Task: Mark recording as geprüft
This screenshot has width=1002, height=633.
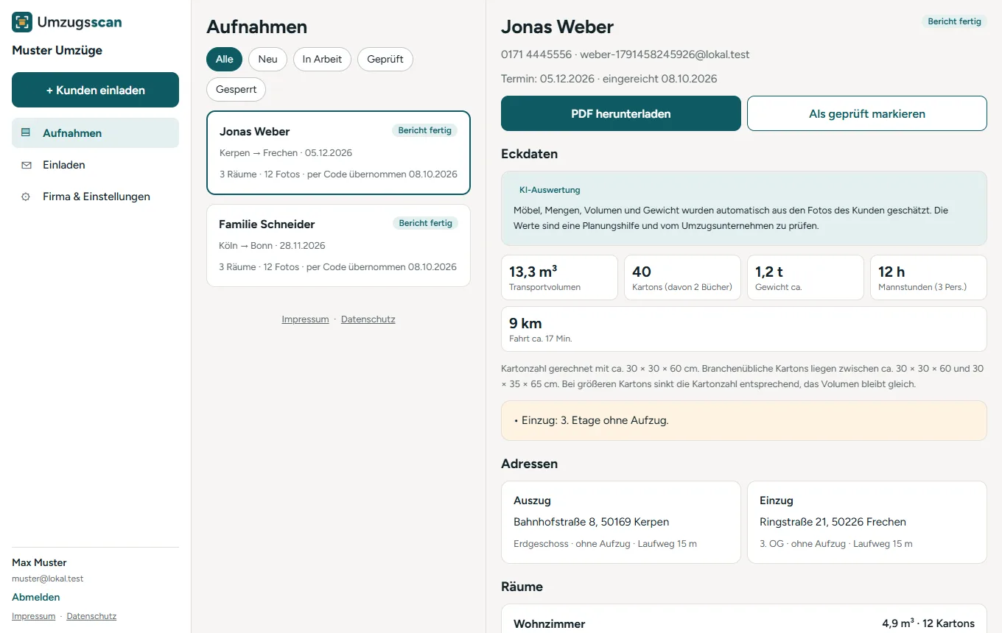Action: [x=866, y=113]
